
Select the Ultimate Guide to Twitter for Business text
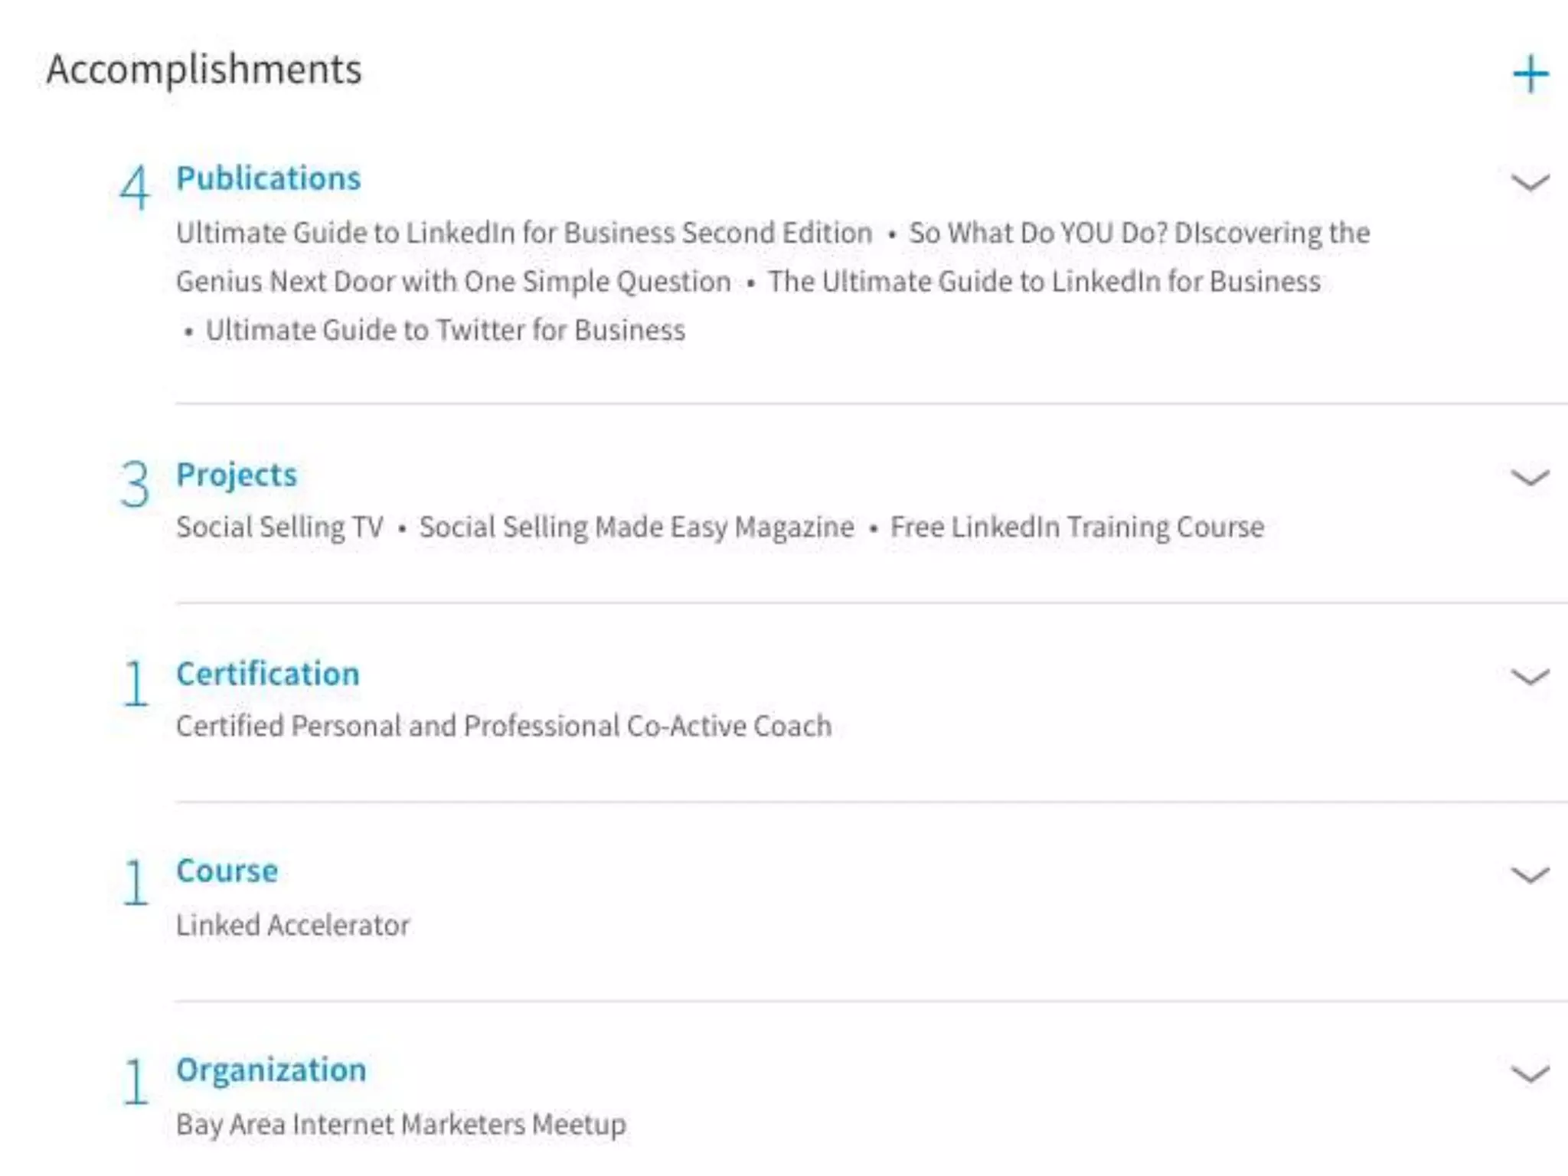tap(445, 330)
